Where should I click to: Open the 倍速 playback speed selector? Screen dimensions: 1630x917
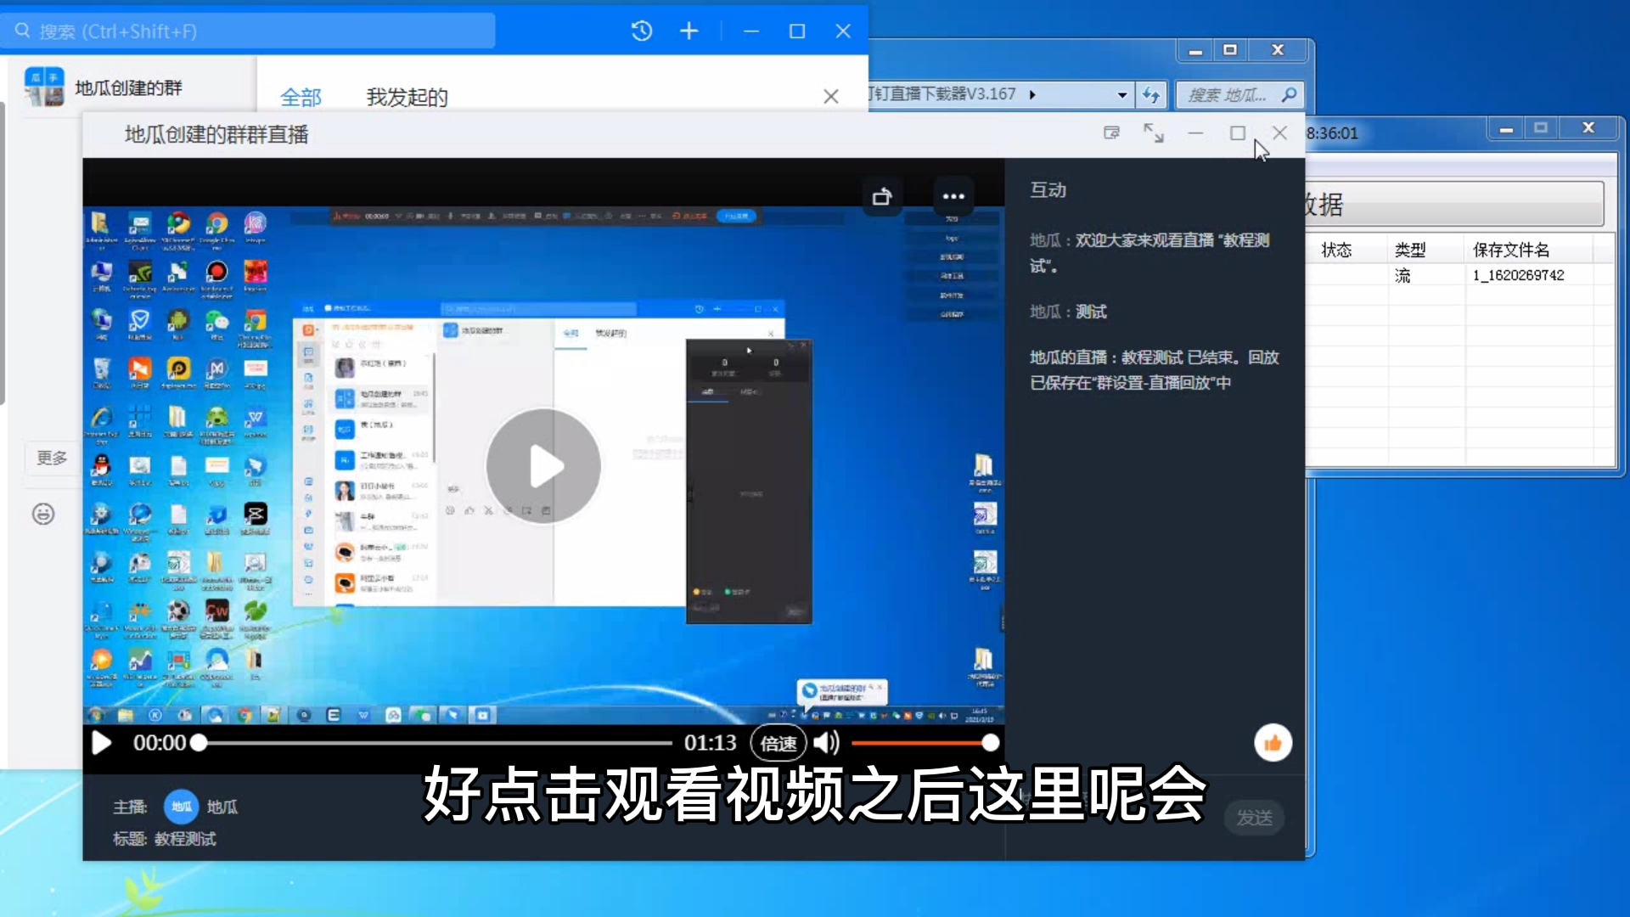coord(778,743)
